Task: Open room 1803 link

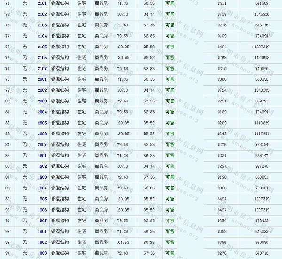Action: tap(42, 253)
